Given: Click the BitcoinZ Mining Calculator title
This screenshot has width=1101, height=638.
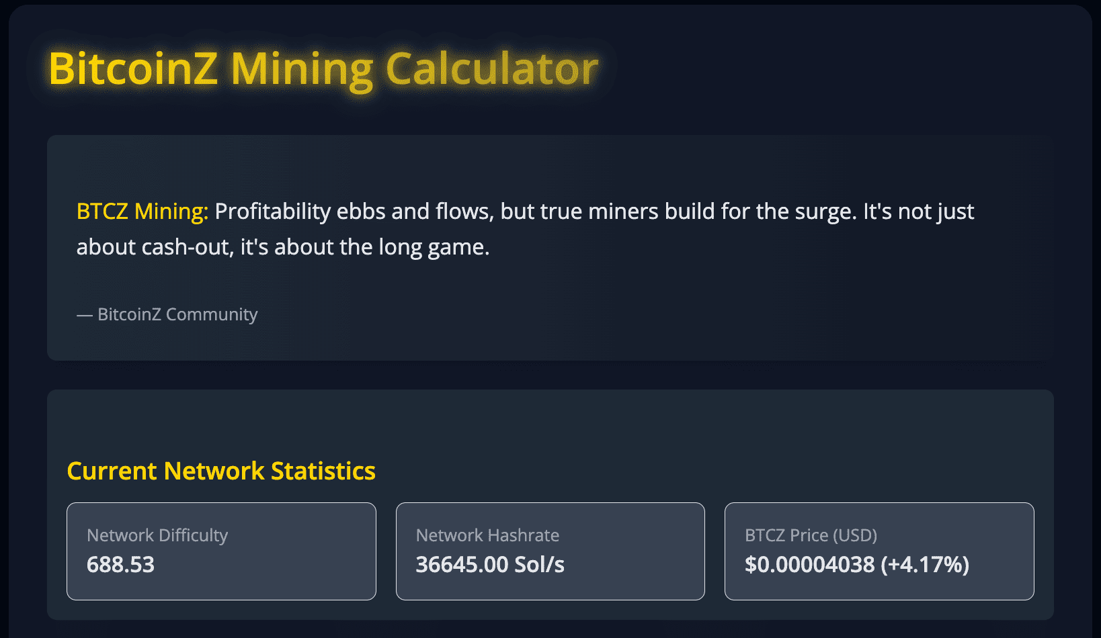Looking at the screenshot, I should pos(323,69).
